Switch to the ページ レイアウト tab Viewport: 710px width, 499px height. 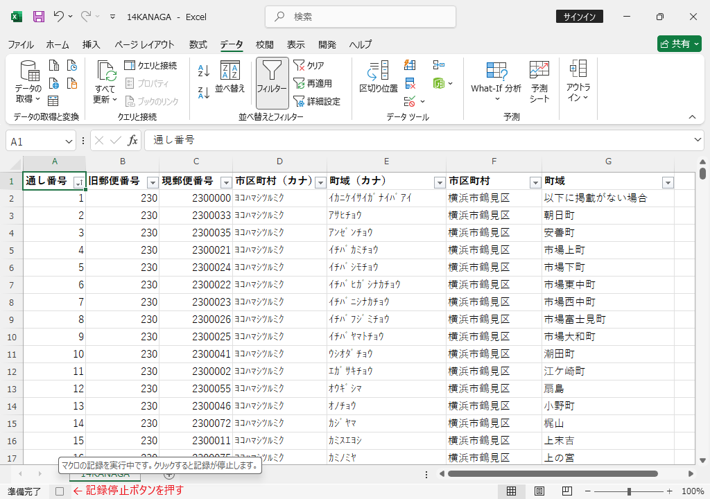pyautogui.click(x=144, y=44)
